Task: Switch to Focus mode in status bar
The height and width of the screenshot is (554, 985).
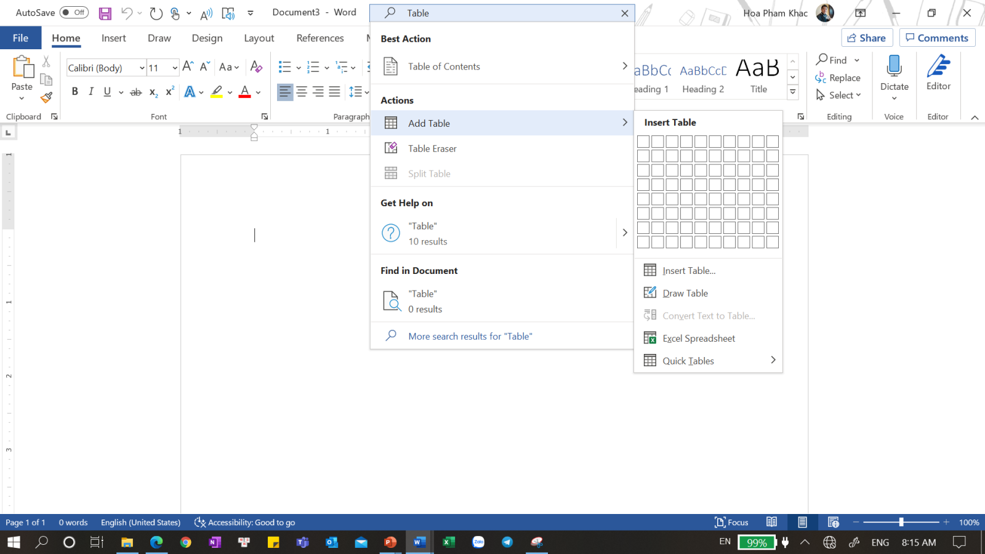Action: [731, 523]
